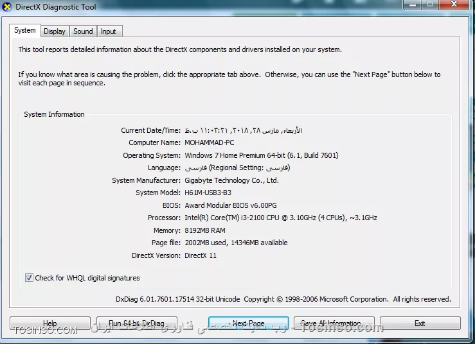Click Run 64-bit DxDiag button

point(137,323)
